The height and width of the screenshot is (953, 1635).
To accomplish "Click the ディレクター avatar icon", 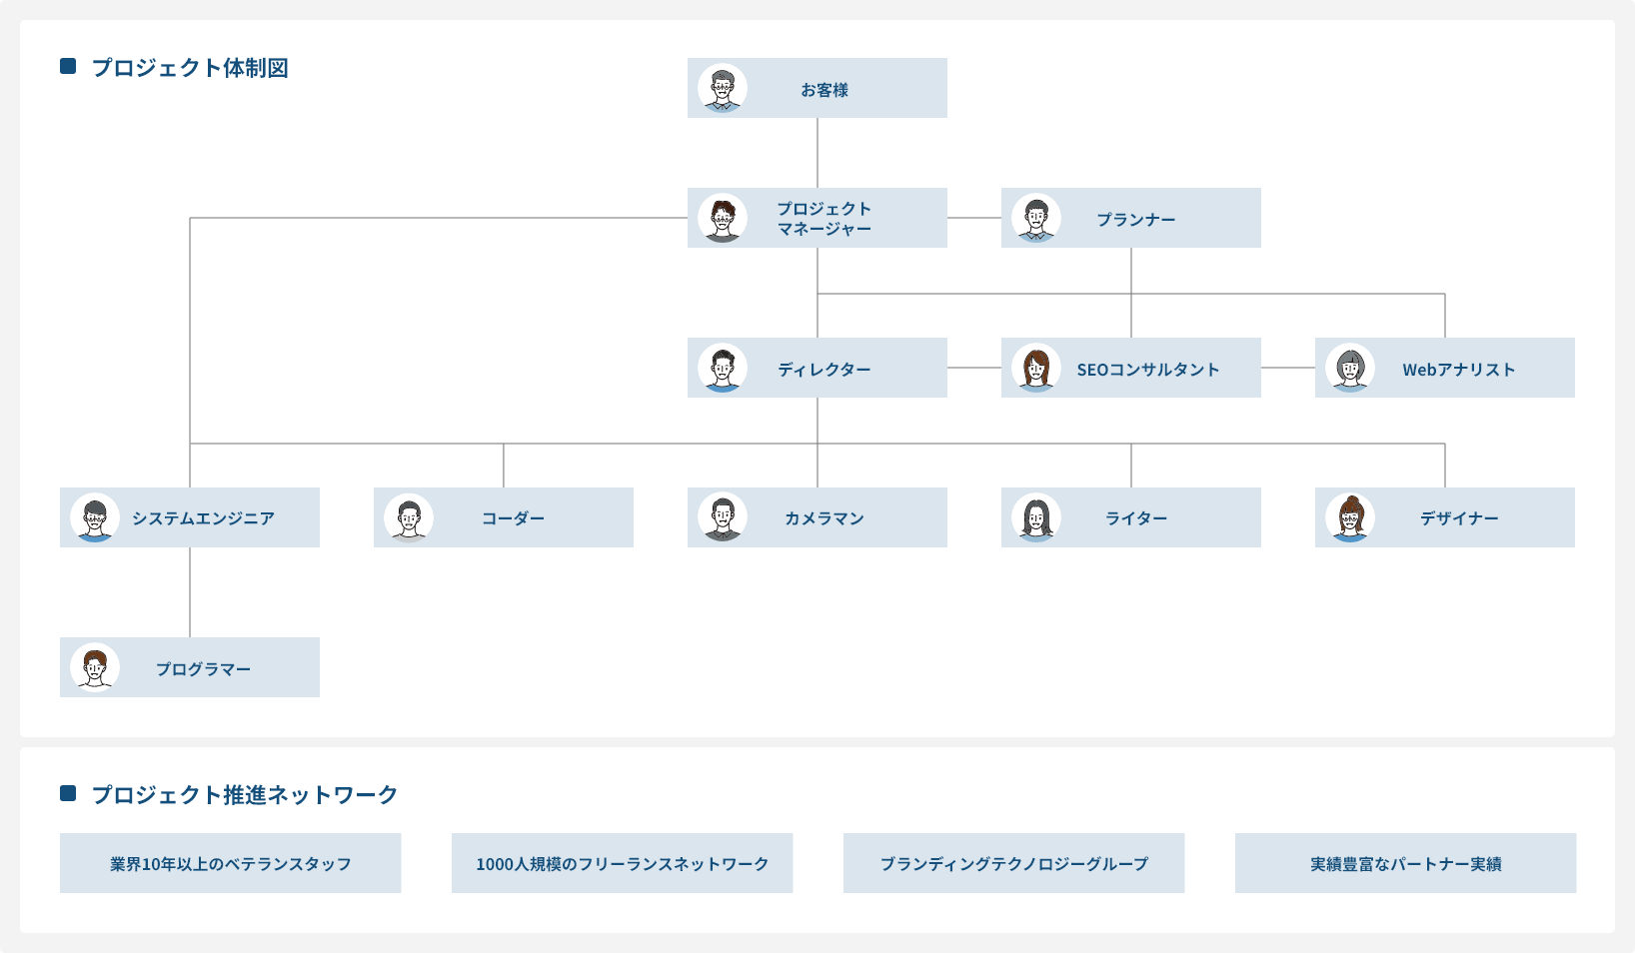I will (723, 368).
